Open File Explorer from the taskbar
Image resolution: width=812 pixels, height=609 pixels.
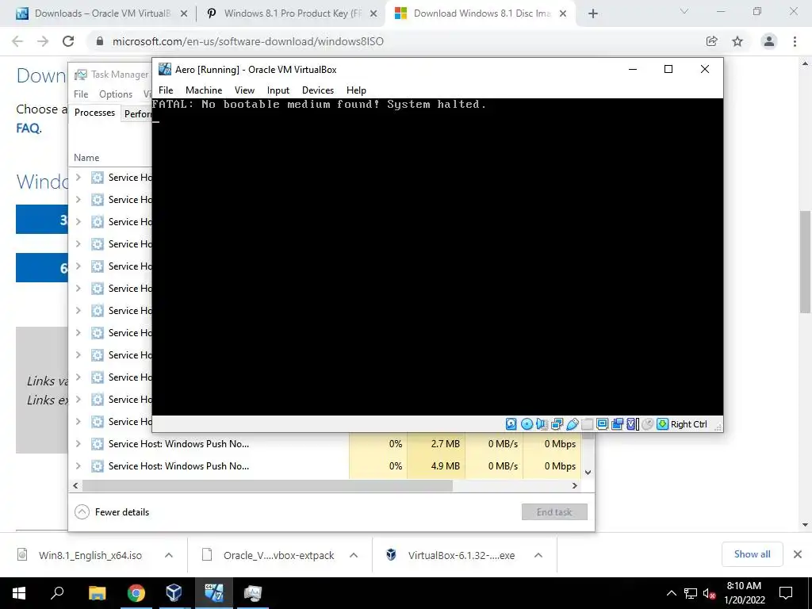[97, 593]
